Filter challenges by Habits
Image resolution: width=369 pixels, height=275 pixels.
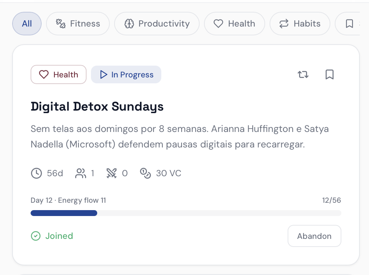(x=300, y=24)
